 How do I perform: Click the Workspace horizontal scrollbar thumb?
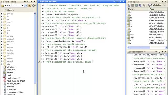(x=140, y=47)
